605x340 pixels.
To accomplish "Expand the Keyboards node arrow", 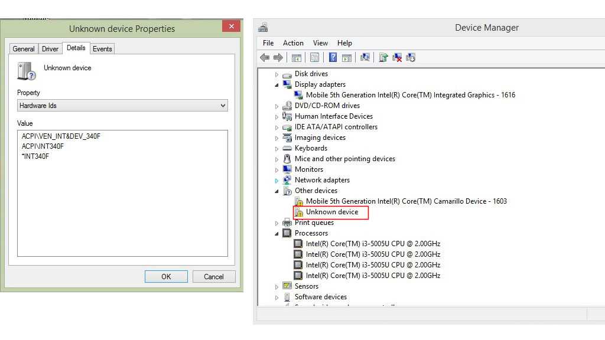I will [277, 148].
